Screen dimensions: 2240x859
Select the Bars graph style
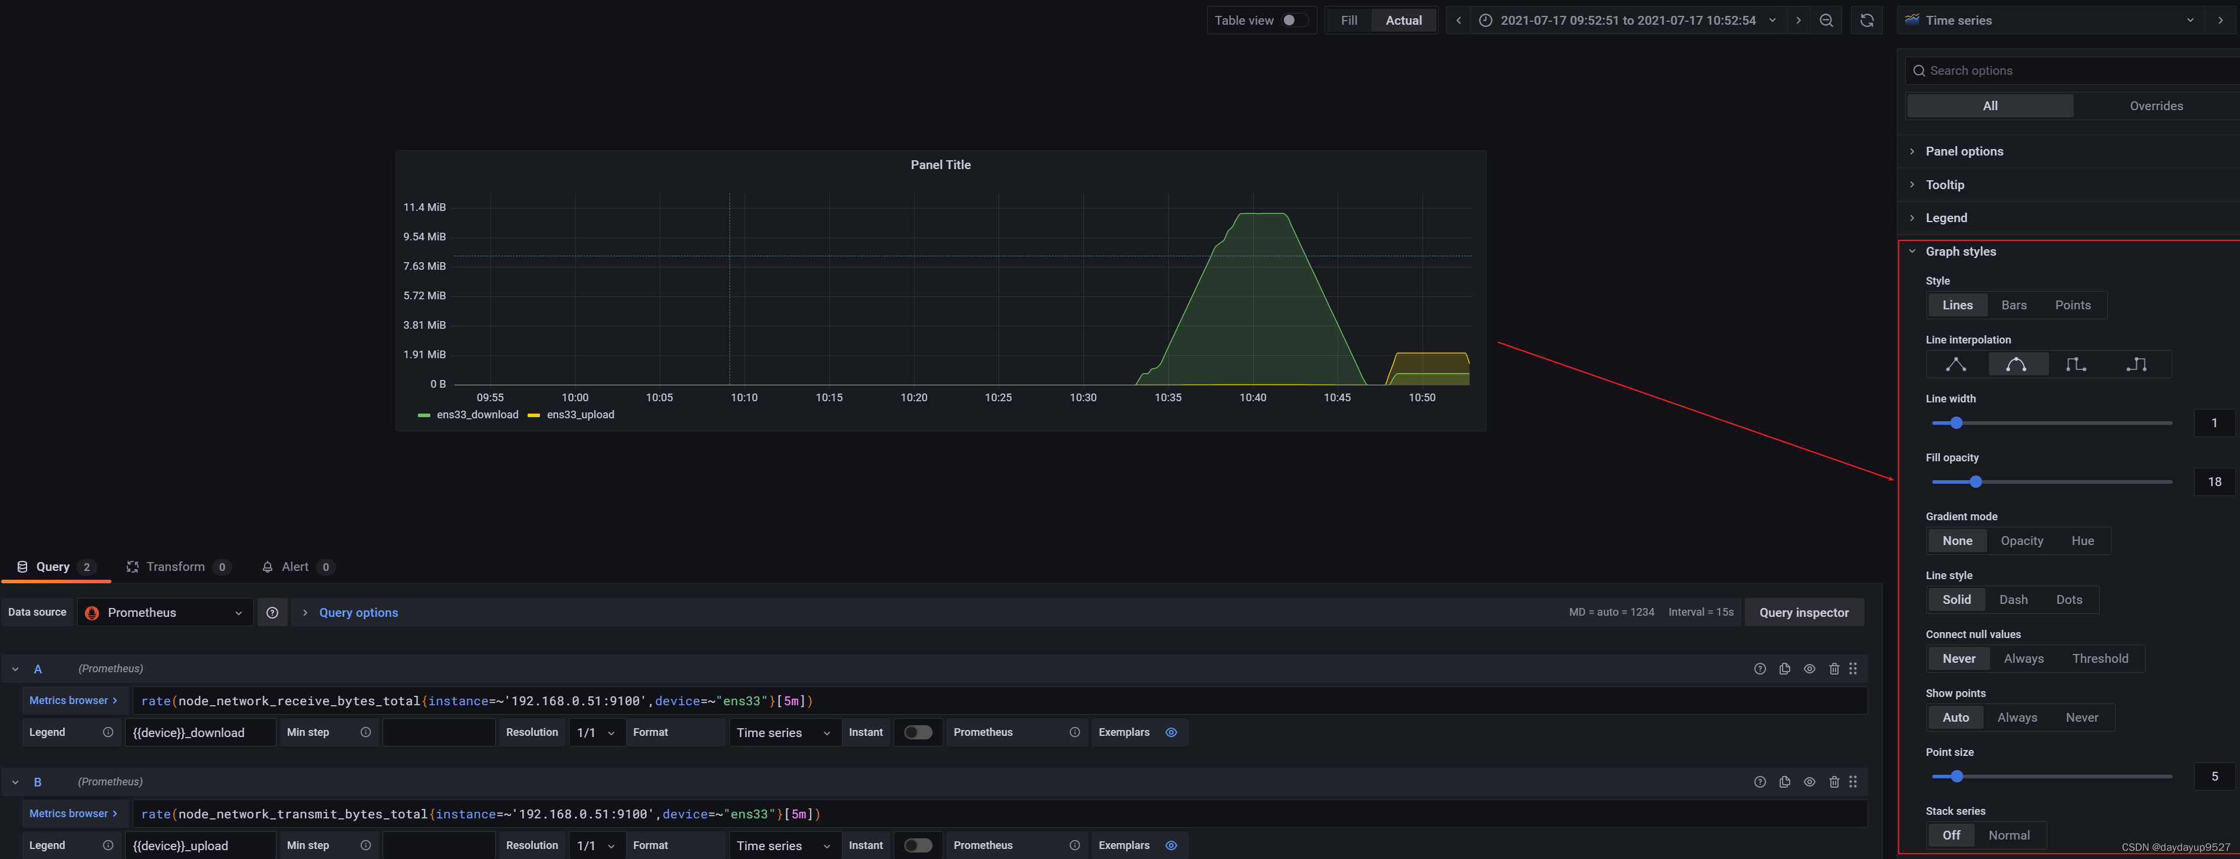(x=2013, y=305)
